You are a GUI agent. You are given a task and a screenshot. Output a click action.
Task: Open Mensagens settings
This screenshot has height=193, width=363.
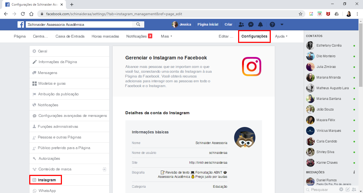point(69,73)
